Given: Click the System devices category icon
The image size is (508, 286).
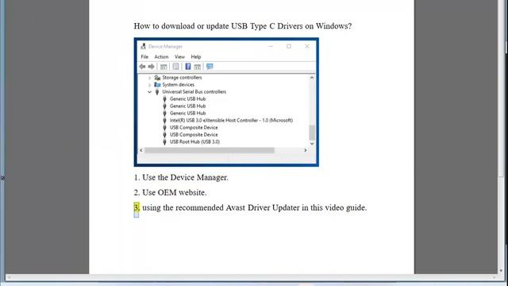Looking at the screenshot, I should (x=157, y=85).
